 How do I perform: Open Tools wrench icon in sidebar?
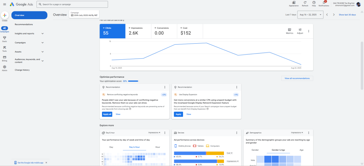pos(5,48)
